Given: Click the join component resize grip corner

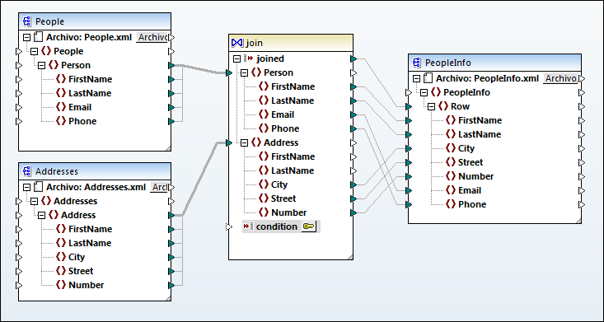Looking at the screenshot, I should (349, 256).
